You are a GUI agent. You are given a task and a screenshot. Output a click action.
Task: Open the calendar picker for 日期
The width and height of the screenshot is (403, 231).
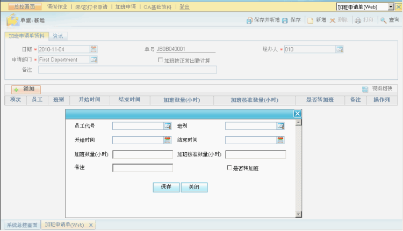[x=93, y=49]
